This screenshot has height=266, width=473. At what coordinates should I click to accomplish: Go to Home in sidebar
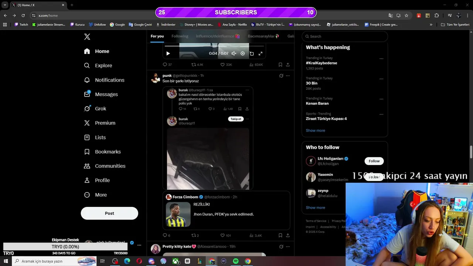97,51
